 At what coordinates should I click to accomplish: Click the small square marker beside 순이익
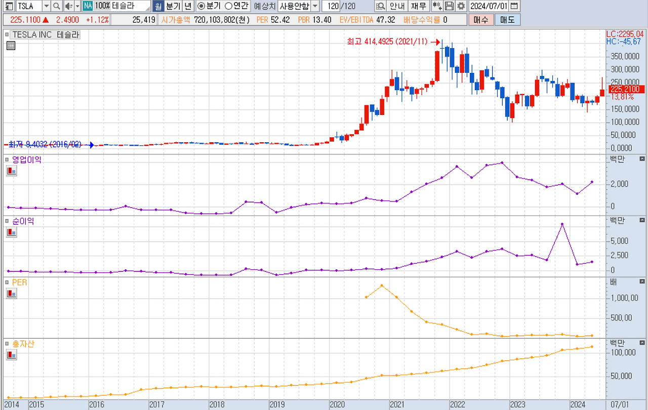tap(7, 221)
